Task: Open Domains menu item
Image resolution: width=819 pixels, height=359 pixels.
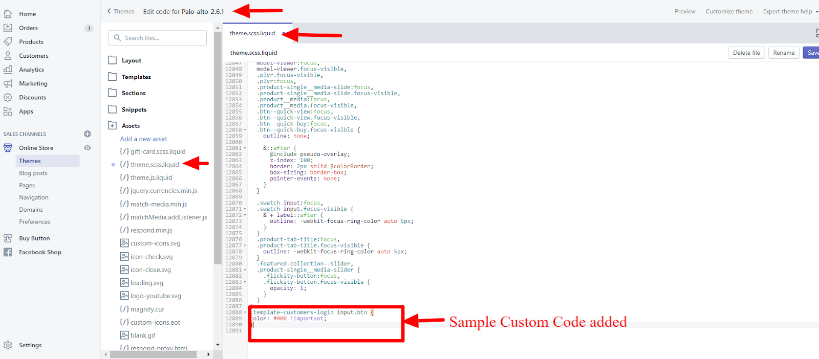Action: (x=31, y=210)
